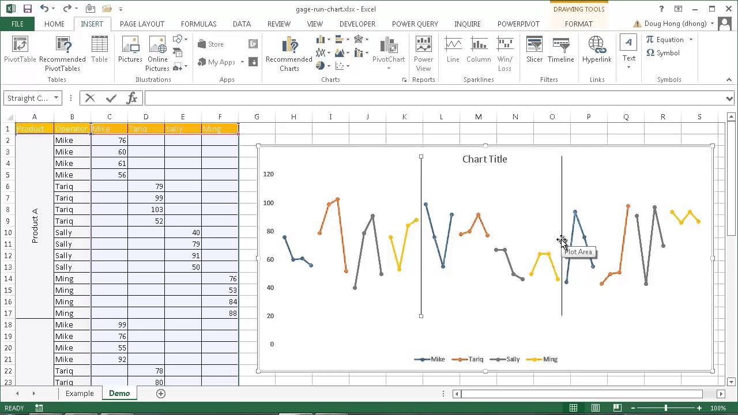This screenshot has height=415, width=738.
Task: Click the formula bar input field
Action: tap(435, 98)
